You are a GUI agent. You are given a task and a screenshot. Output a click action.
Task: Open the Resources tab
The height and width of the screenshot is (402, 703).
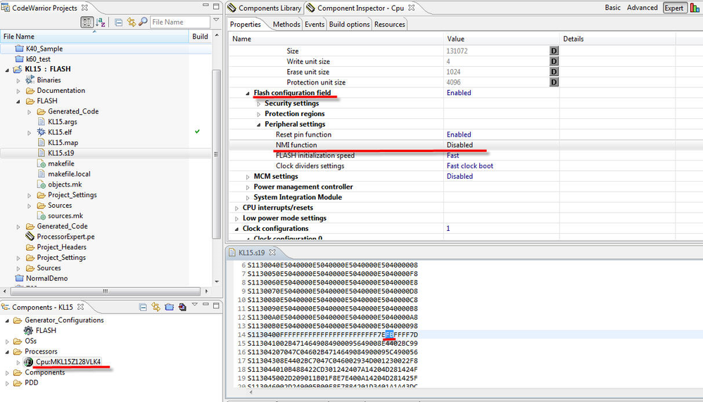pyautogui.click(x=390, y=24)
